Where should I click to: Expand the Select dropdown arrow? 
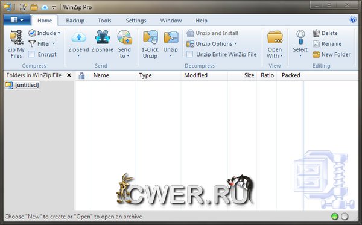click(x=300, y=56)
